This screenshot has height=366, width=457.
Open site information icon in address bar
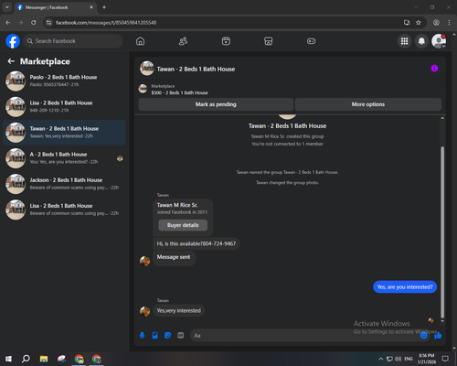(x=48, y=23)
